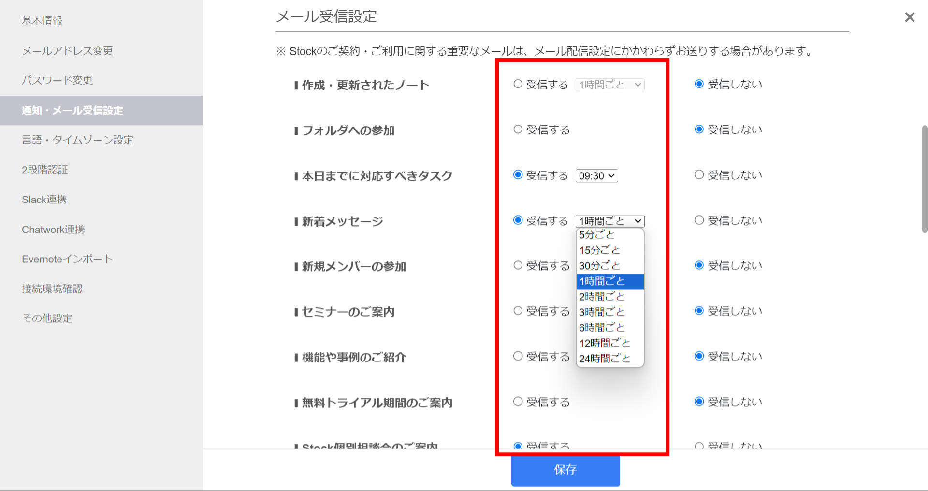Enable 受信する for 無料トライアル期間のご案内

pos(517,401)
